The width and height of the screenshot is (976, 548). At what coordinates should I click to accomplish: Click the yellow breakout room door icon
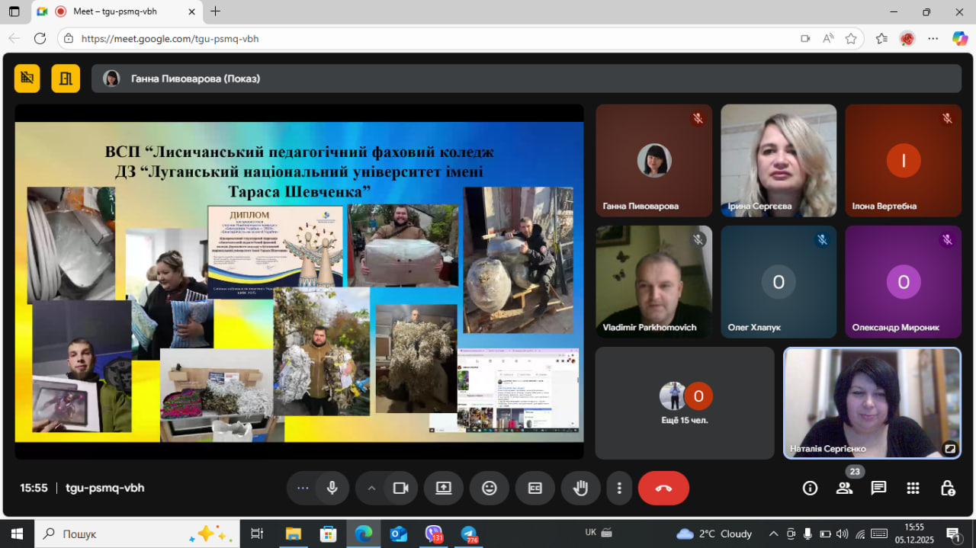[x=66, y=79]
